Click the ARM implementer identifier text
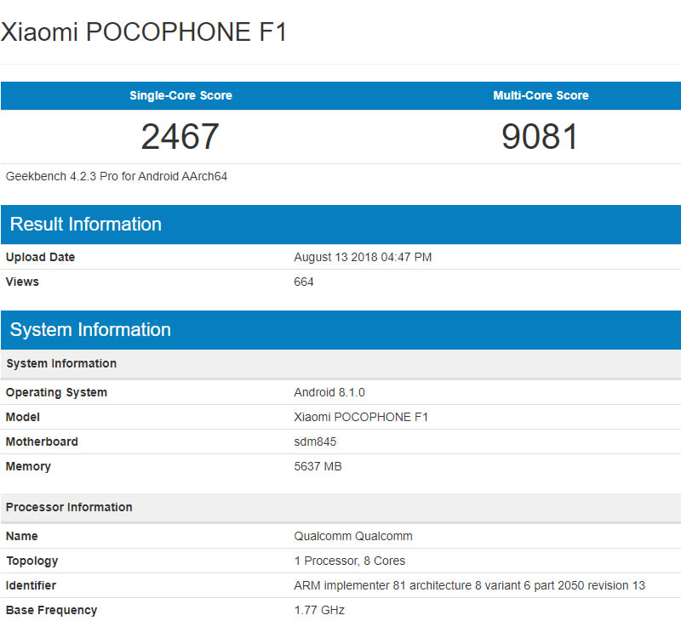This screenshot has width=681, height=638. point(470,585)
